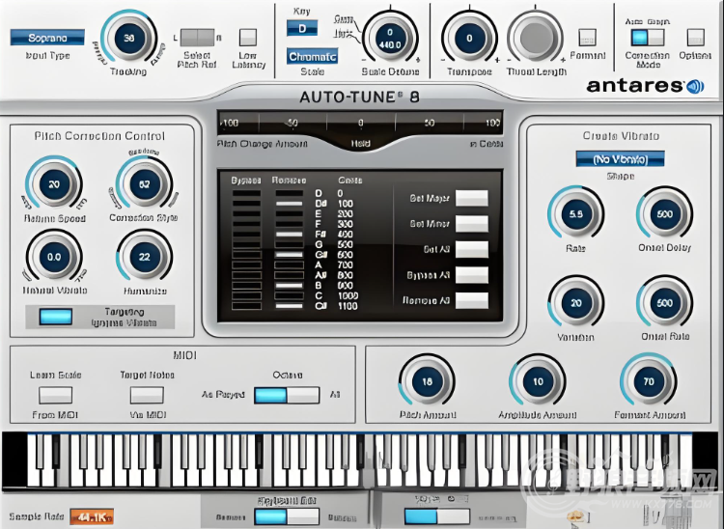Toggle the Keyboard Mode switch beside Keyboard Edit
This screenshot has width=724, height=529.
(x=436, y=516)
